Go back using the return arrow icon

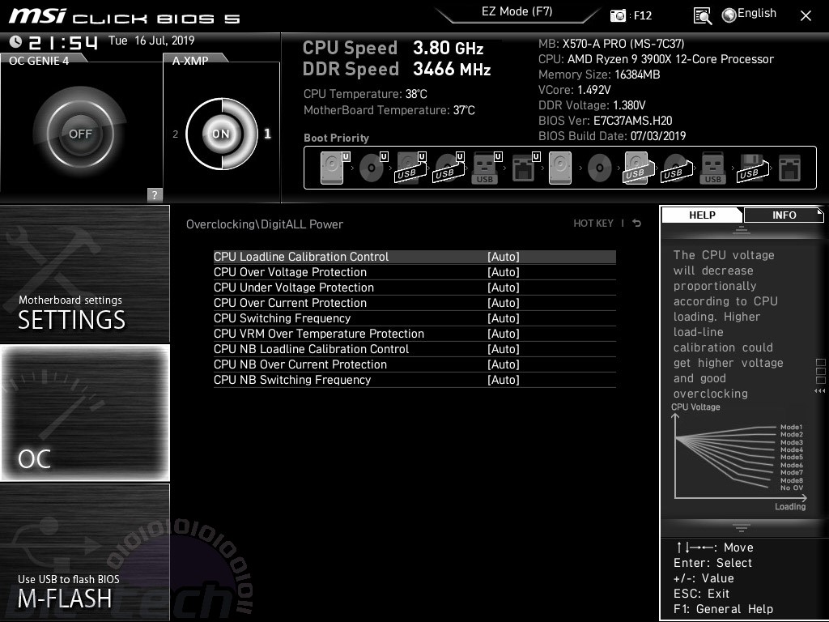pos(637,224)
